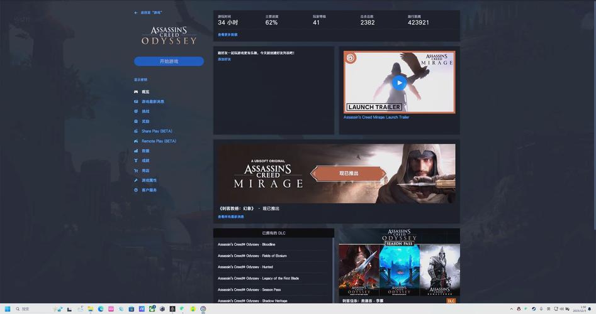Open Microsoft Store from taskbar
The image size is (596, 314).
click(131, 309)
